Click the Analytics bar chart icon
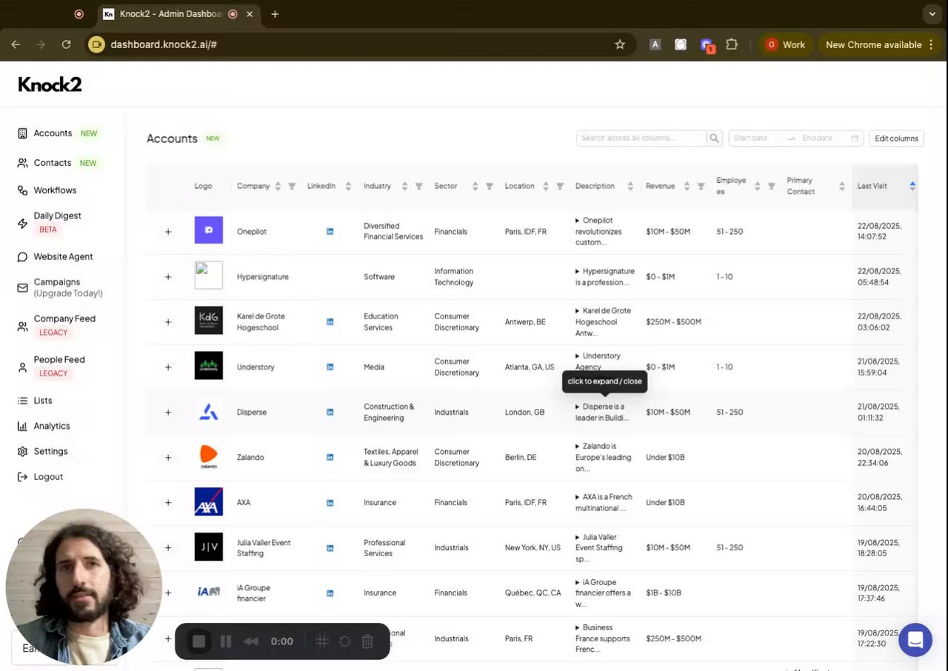The width and height of the screenshot is (948, 671). (23, 426)
